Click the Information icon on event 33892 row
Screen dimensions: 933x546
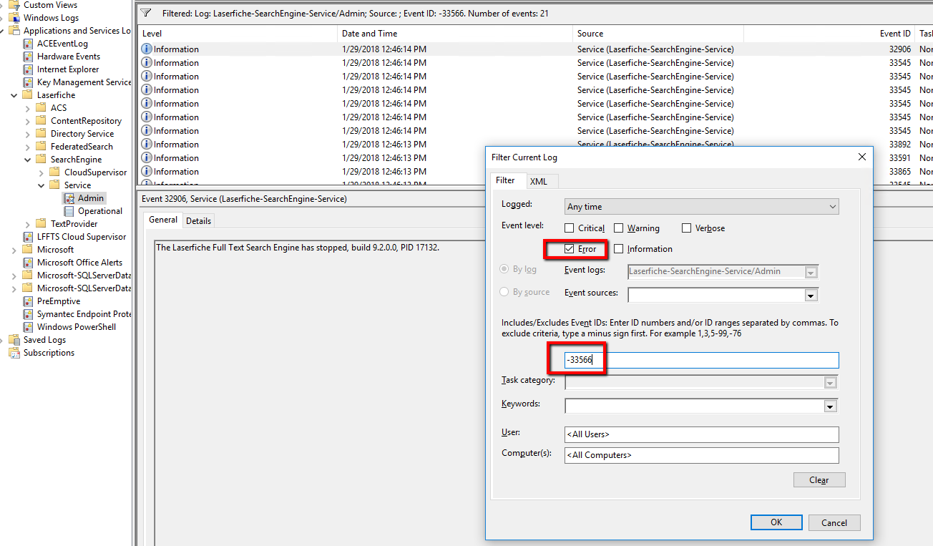point(147,145)
